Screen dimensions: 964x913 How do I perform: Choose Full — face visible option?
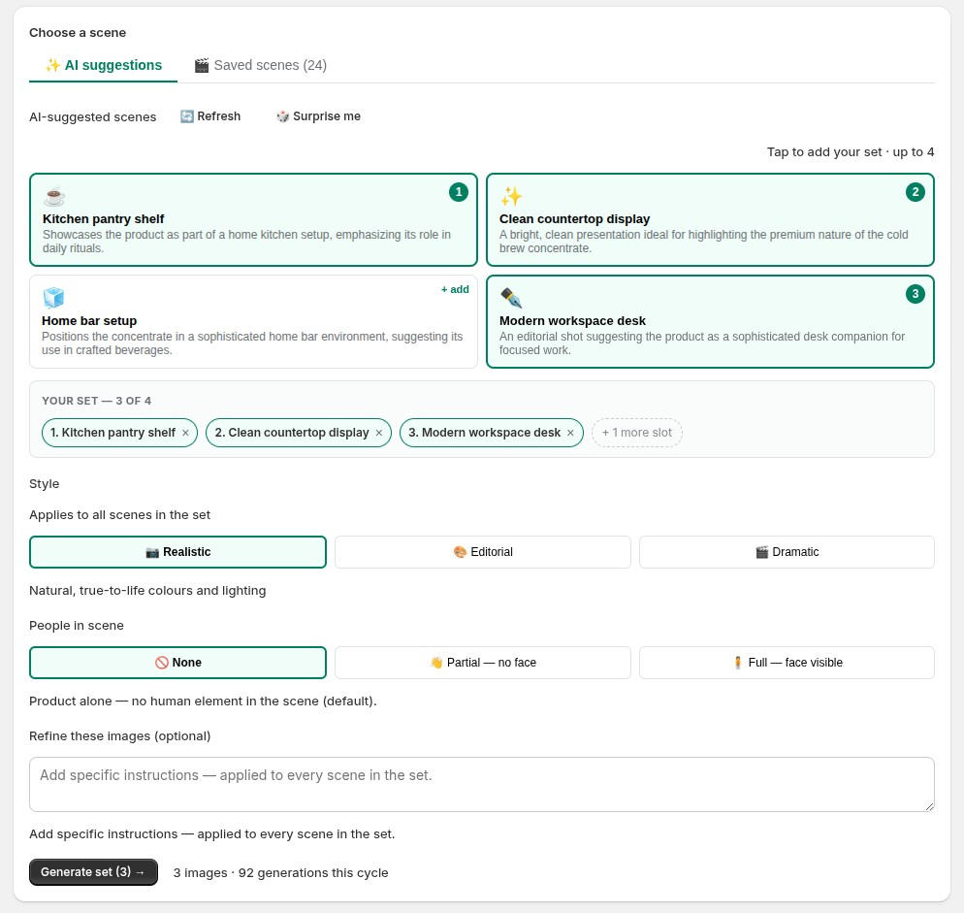[x=787, y=663]
